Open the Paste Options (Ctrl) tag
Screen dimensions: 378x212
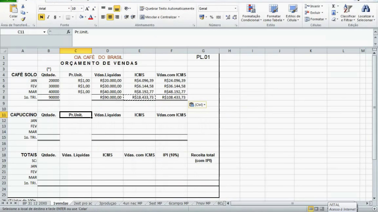click(197, 105)
